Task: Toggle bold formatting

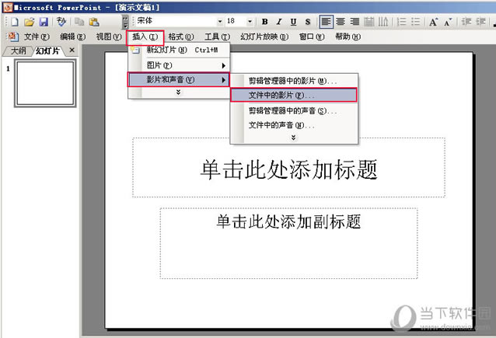Action: coord(265,22)
